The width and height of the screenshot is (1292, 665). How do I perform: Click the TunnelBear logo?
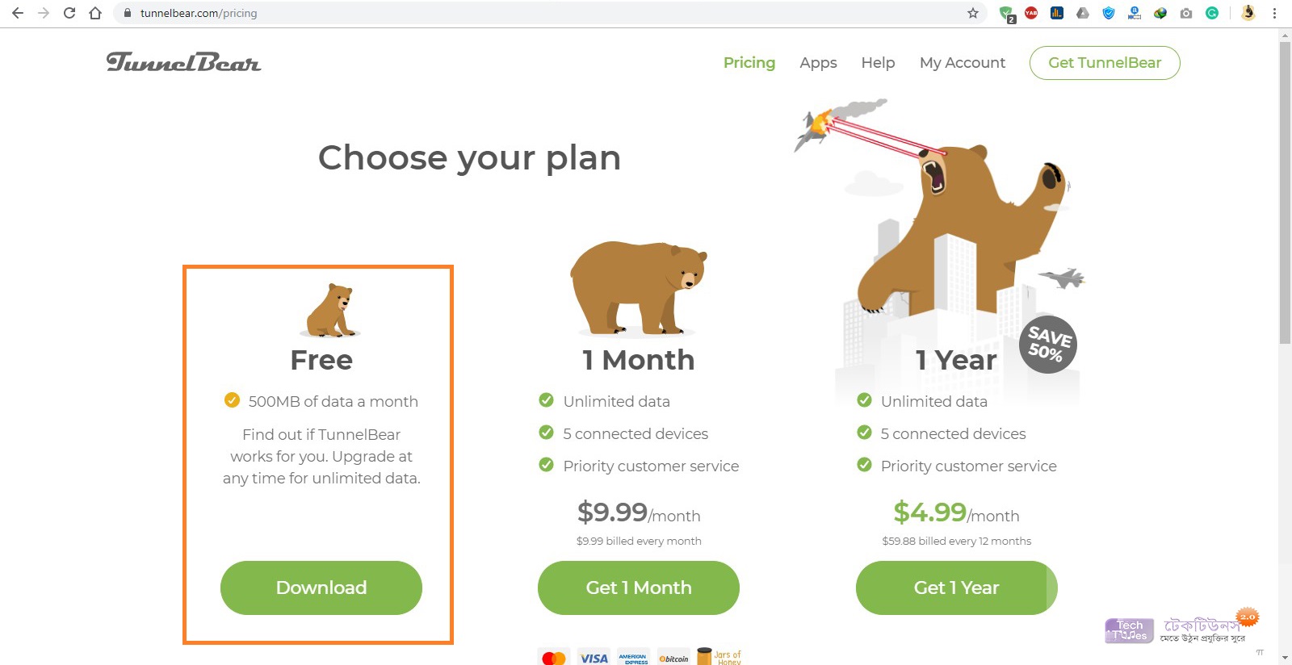tap(183, 63)
